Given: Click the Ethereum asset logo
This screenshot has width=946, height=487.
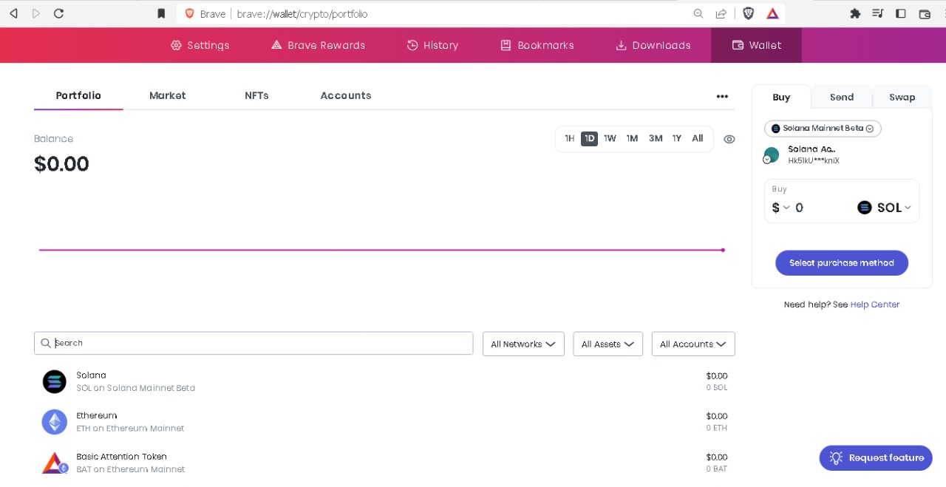Looking at the screenshot, I should (x=54, y=422).
